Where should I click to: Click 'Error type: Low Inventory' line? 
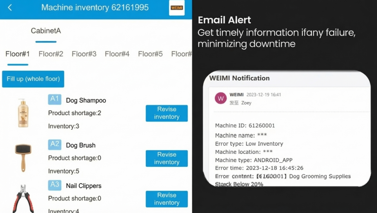tap(249, 144)
